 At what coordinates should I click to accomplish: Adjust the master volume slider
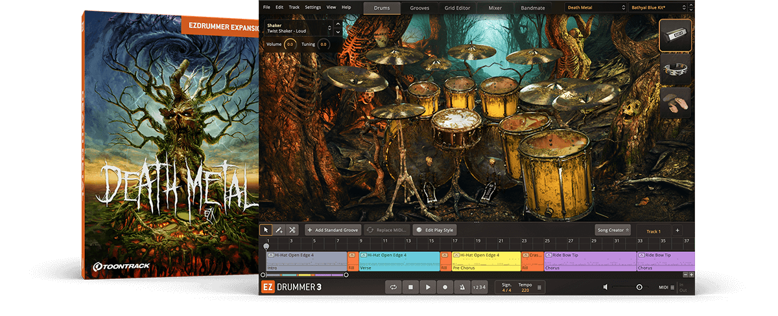point(639,287)
